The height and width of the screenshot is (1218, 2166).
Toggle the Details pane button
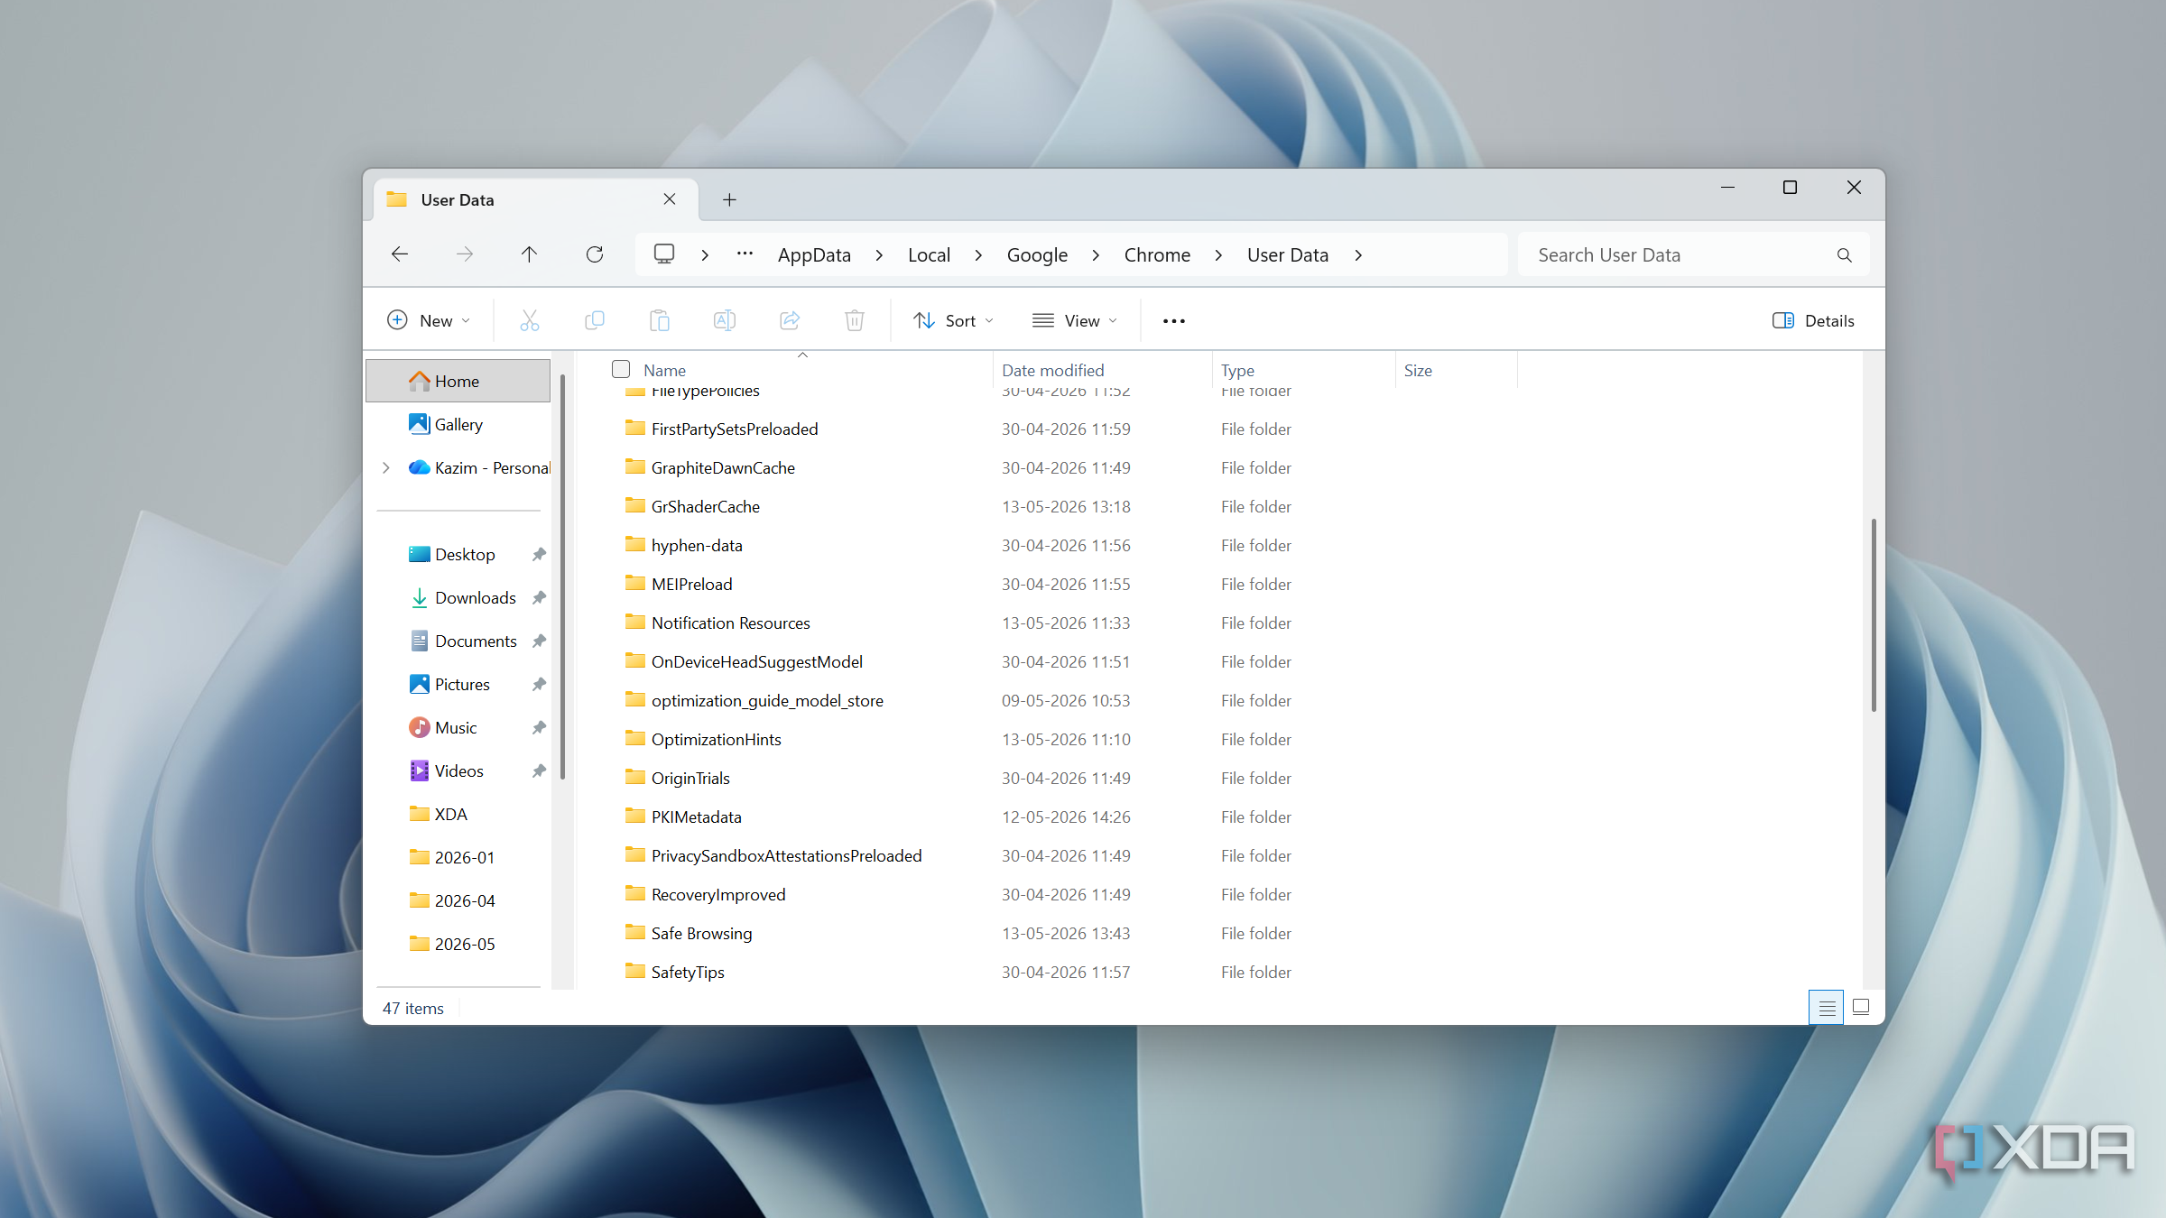[x=1813, y=320]
